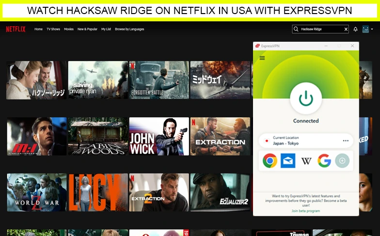Open the Extraction thumbnail

tap(220, 137)
